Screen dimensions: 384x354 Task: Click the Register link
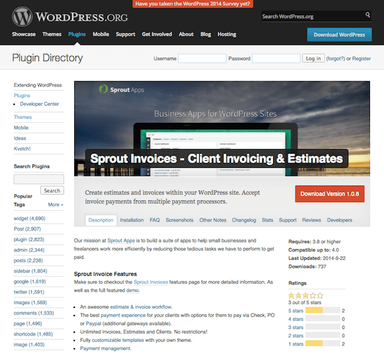coord(361,58)
